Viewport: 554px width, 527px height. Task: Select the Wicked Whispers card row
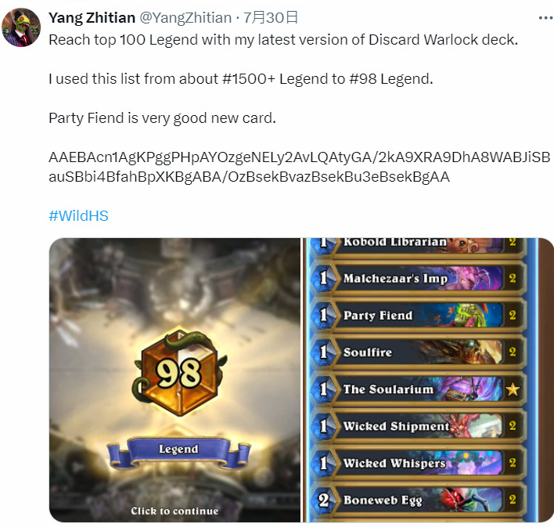coord(417,462)
